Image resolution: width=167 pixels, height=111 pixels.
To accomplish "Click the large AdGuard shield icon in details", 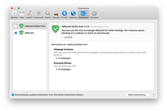I will pos(56,29).
